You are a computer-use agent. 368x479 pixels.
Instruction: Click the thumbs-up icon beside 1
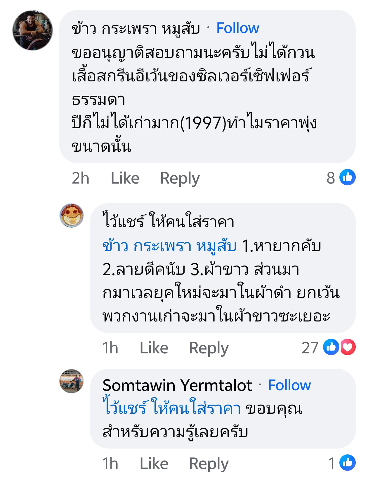pyautogui.click(x=348, y=463)
